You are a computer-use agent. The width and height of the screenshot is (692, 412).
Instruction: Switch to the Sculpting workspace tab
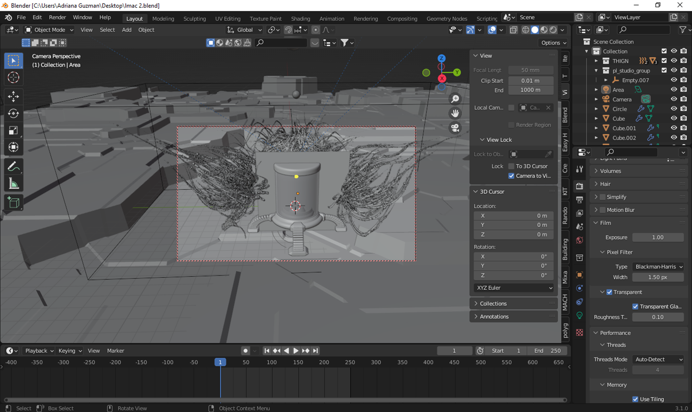click(195, 18)
